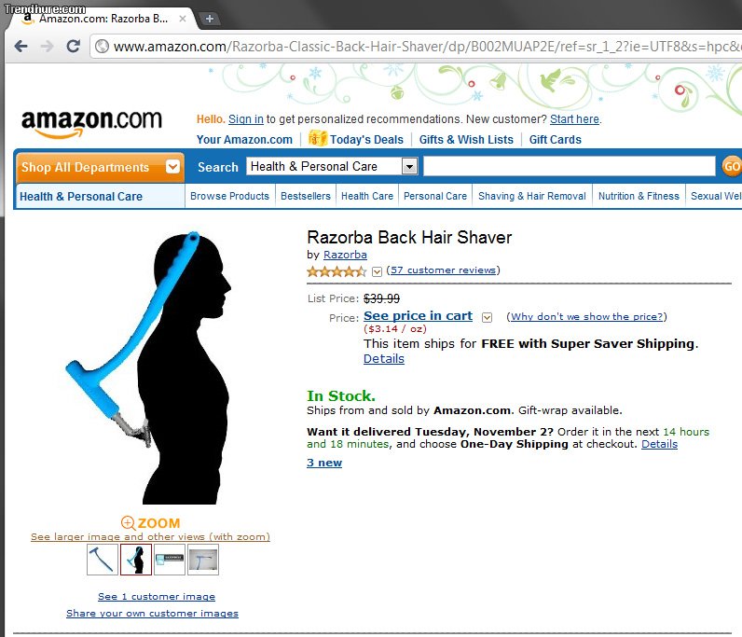Expand the Shop All Departments dropdown

[x=172, y=167]
